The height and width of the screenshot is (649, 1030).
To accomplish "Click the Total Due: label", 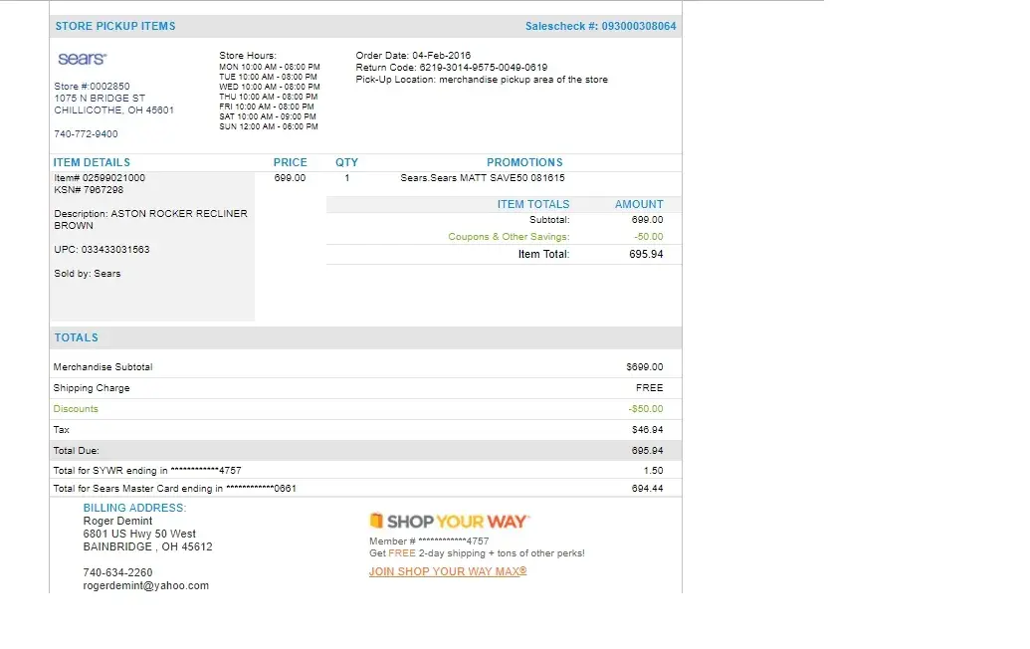I will pos(77,451).
